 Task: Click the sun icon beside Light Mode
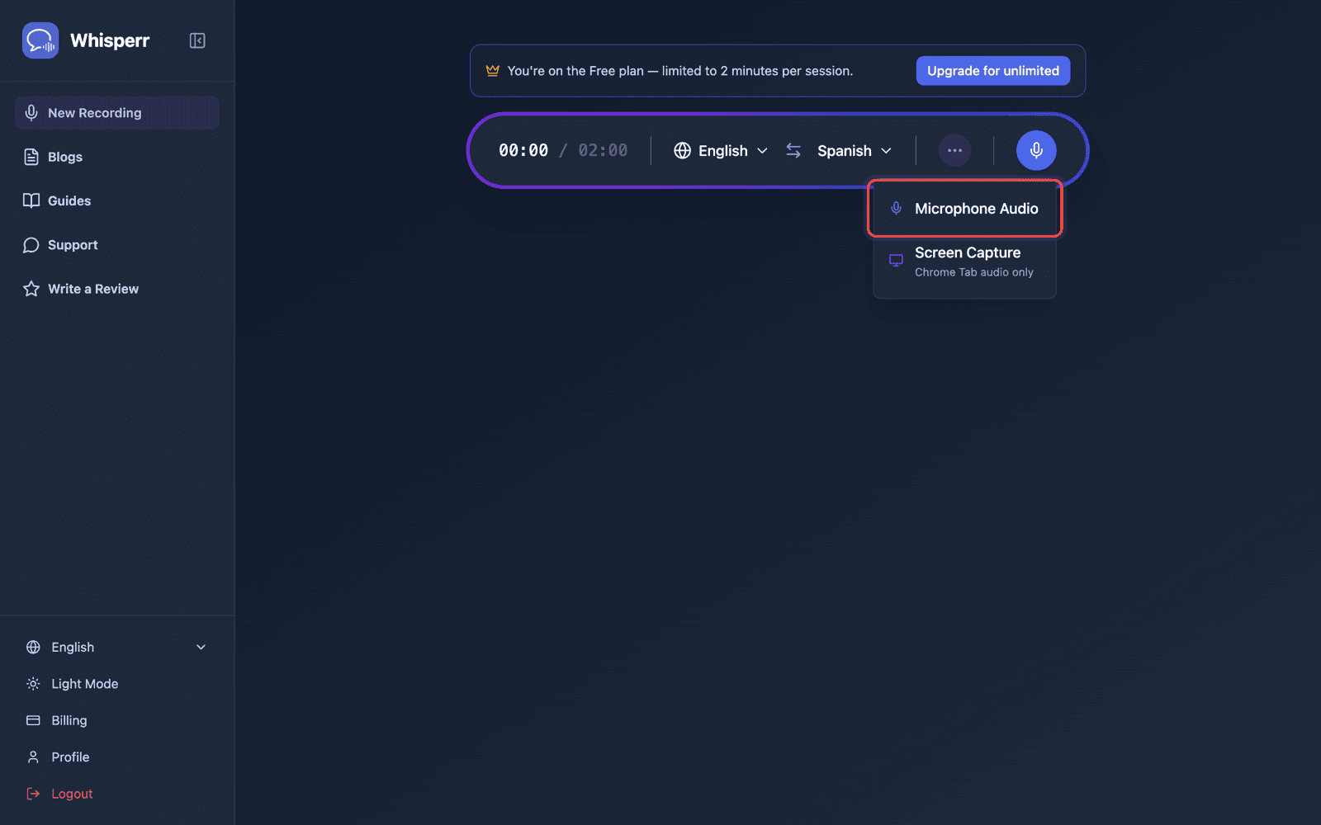(x=33, y=684)
